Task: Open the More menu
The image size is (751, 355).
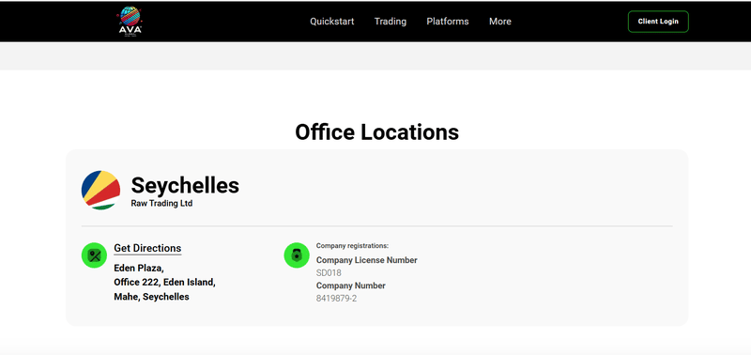Action: coord(500,22)
